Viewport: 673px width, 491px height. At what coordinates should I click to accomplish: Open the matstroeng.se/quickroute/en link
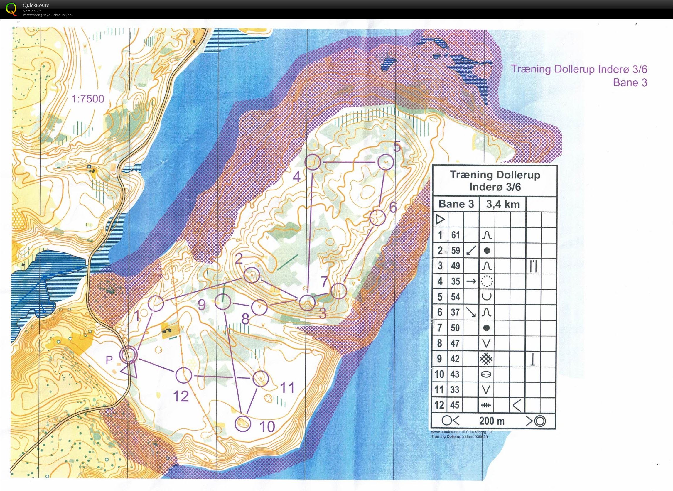pyautogui.click(x=47, y=15)
